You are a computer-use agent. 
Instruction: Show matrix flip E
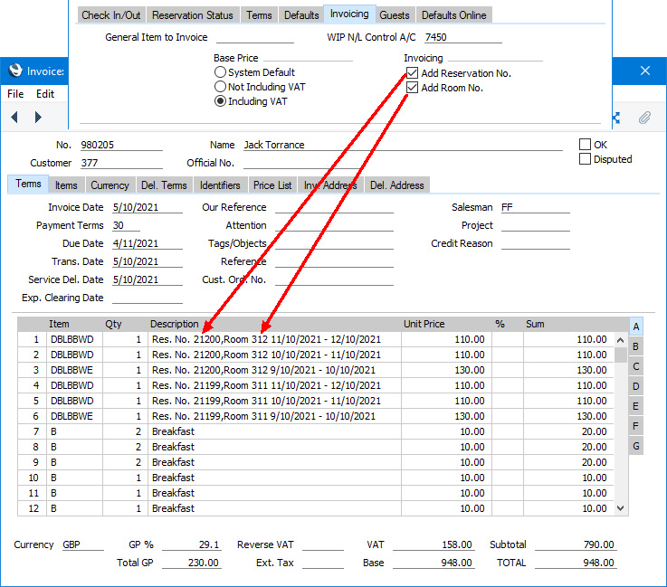tap(636, 406)
